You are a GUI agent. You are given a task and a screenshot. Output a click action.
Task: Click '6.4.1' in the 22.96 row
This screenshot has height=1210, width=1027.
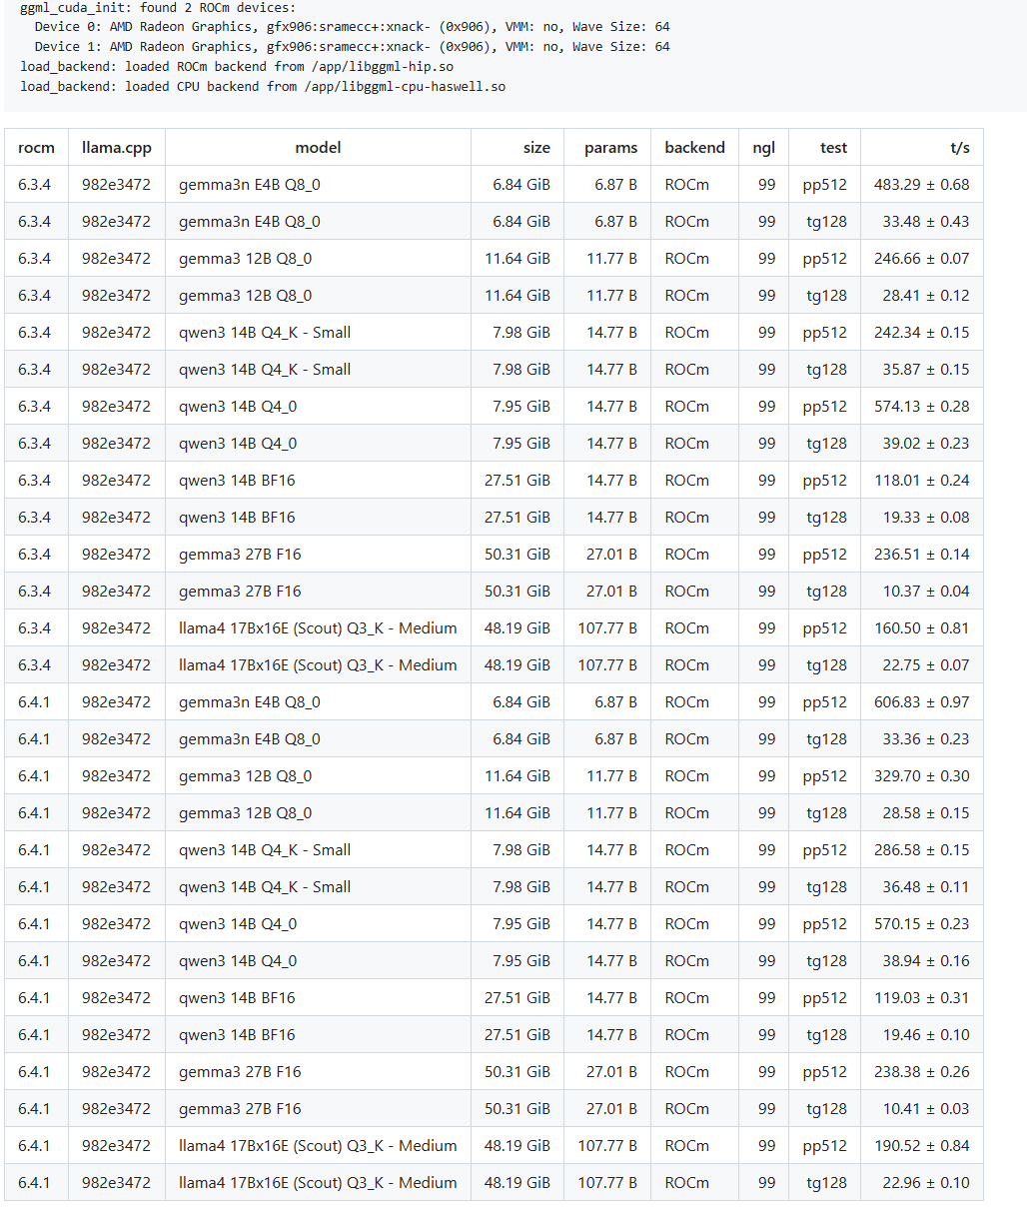pyautogui.click(x=34, y=1183)
